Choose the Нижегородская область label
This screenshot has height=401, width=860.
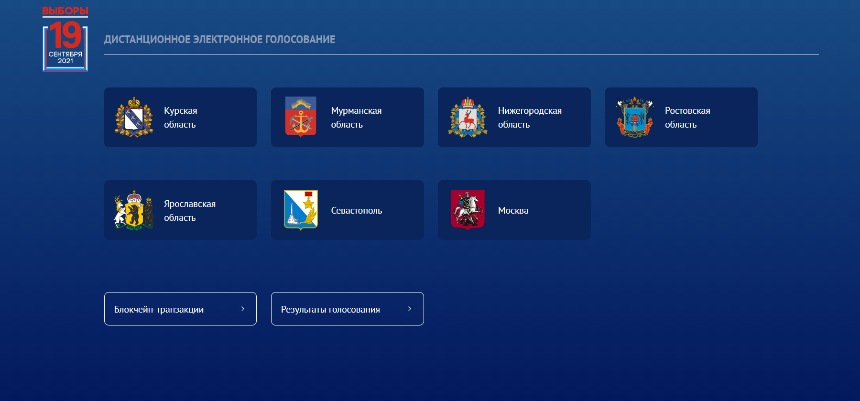(530, 118)
